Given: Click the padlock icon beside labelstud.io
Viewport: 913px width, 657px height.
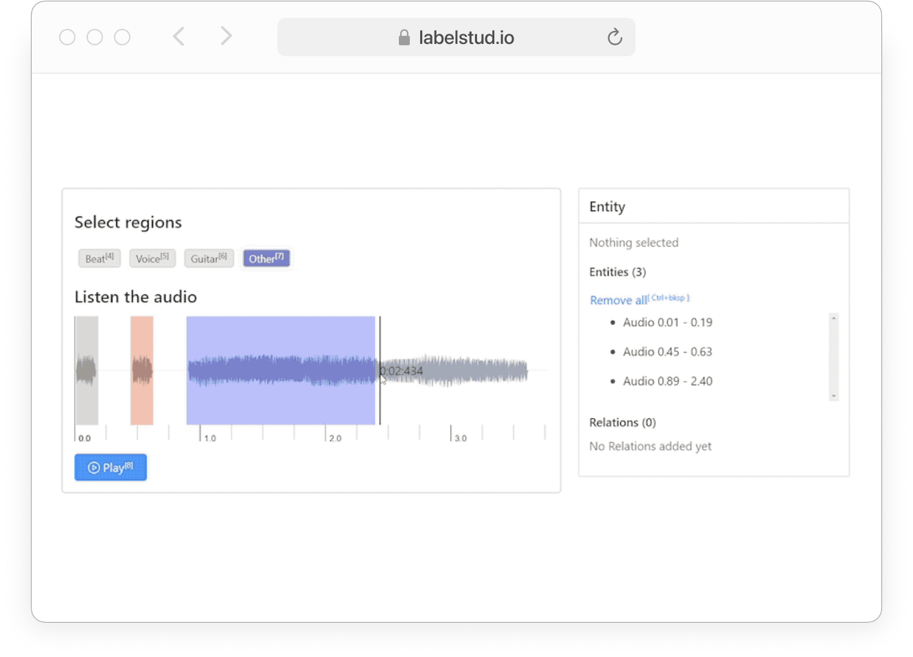Looking at the screenshot, I should pos(404,38).
